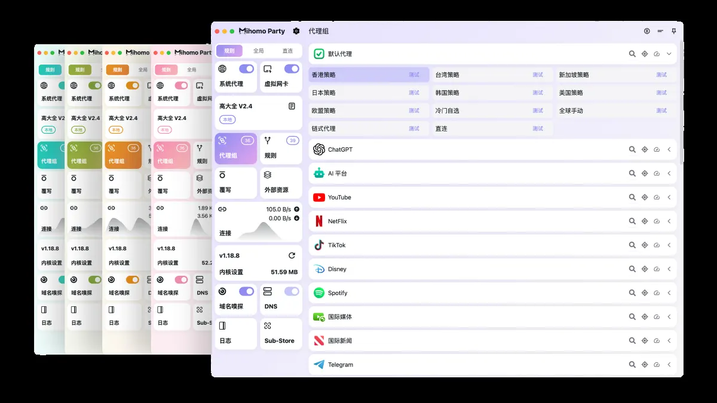Switch to 全局 mode tab in purple window
The height and width of the screenshot is (403, 717).
[x=258, y=51]
